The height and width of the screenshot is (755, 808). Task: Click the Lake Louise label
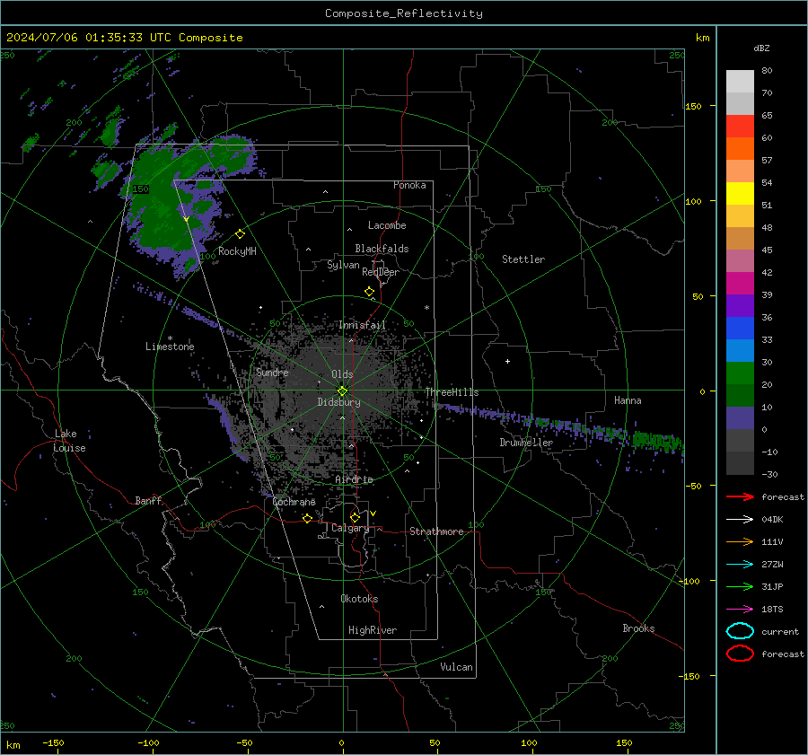coord(70,441)
